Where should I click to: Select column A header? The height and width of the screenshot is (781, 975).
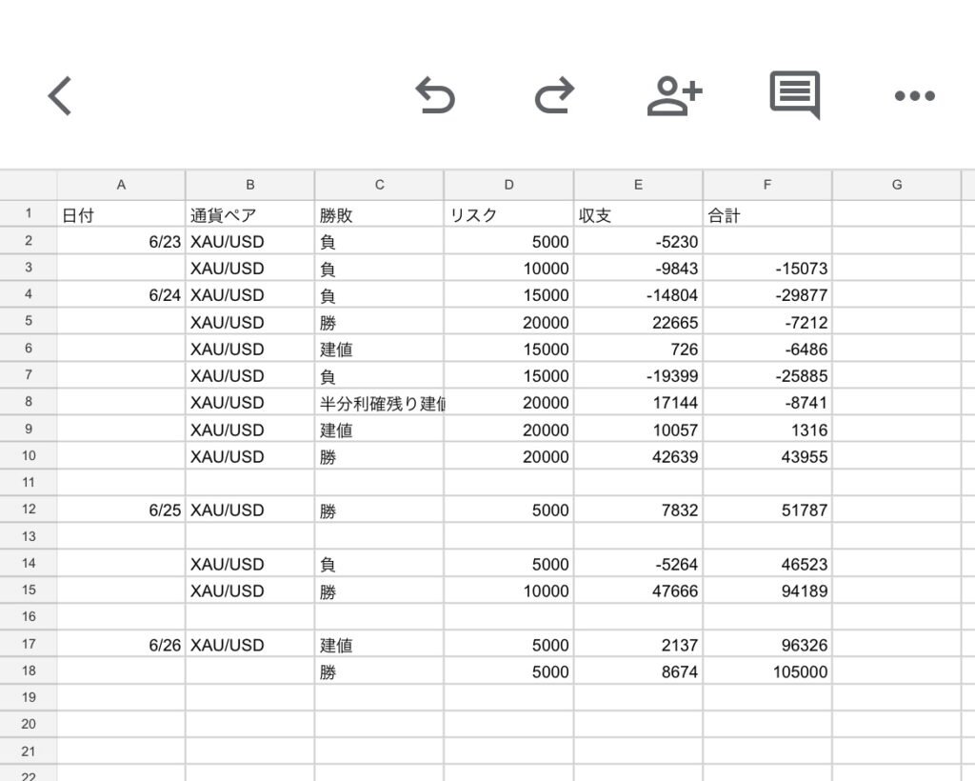click(x=121, y=185)
